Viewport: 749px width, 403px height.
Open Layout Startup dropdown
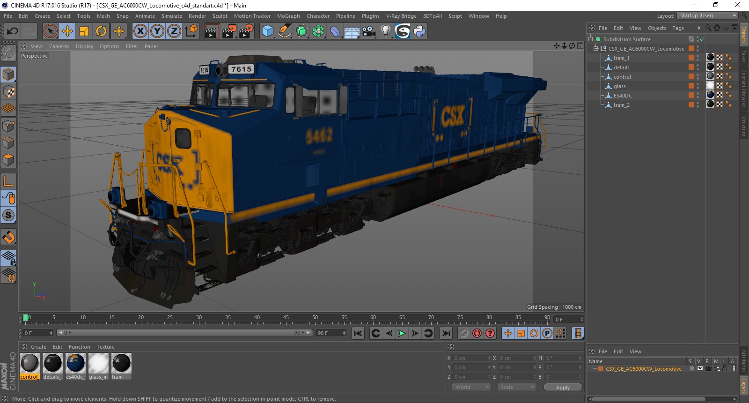tap(707, 15)
